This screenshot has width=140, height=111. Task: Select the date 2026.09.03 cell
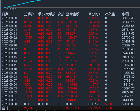[10, 88]
